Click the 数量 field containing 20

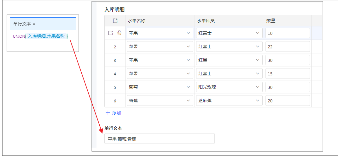287,101
